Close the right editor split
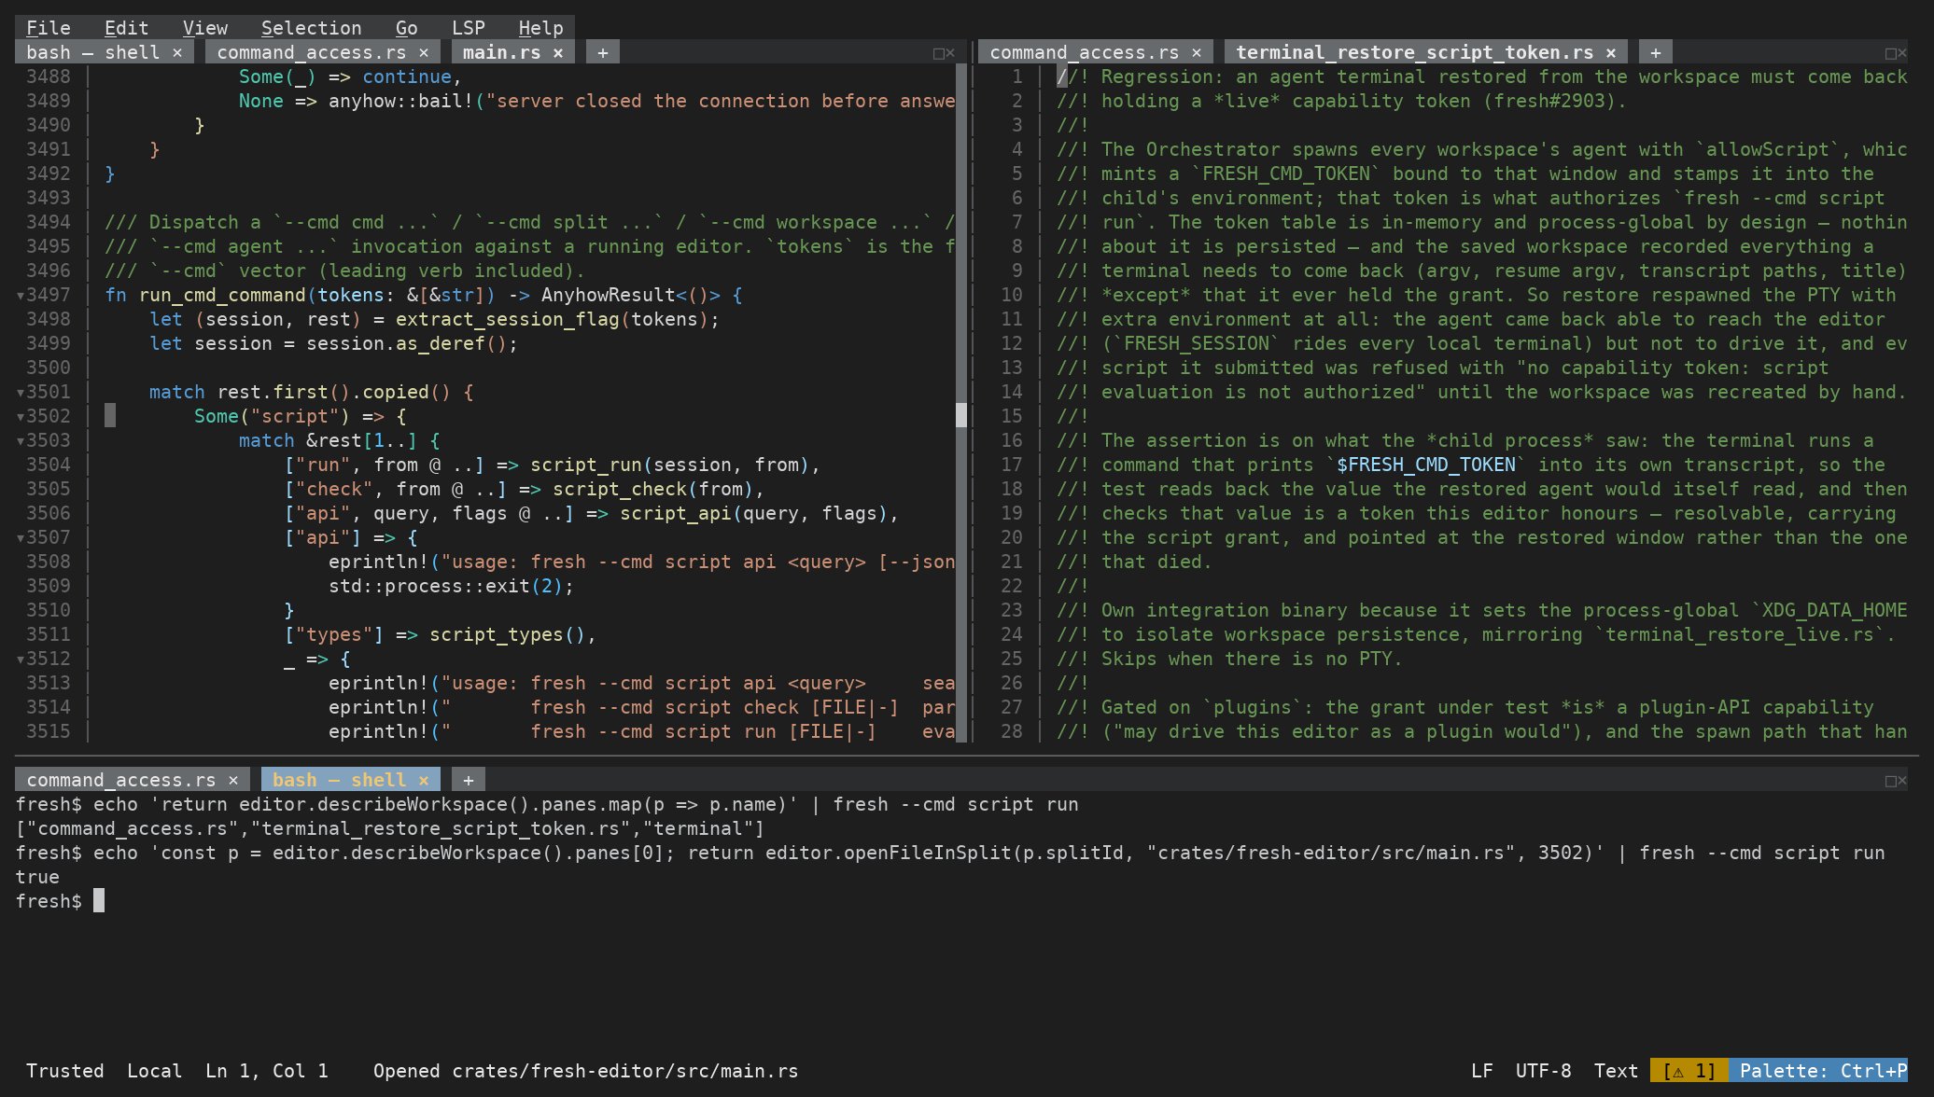This screenshot has height=1097, width=1934. click(x=1902, y=53)
